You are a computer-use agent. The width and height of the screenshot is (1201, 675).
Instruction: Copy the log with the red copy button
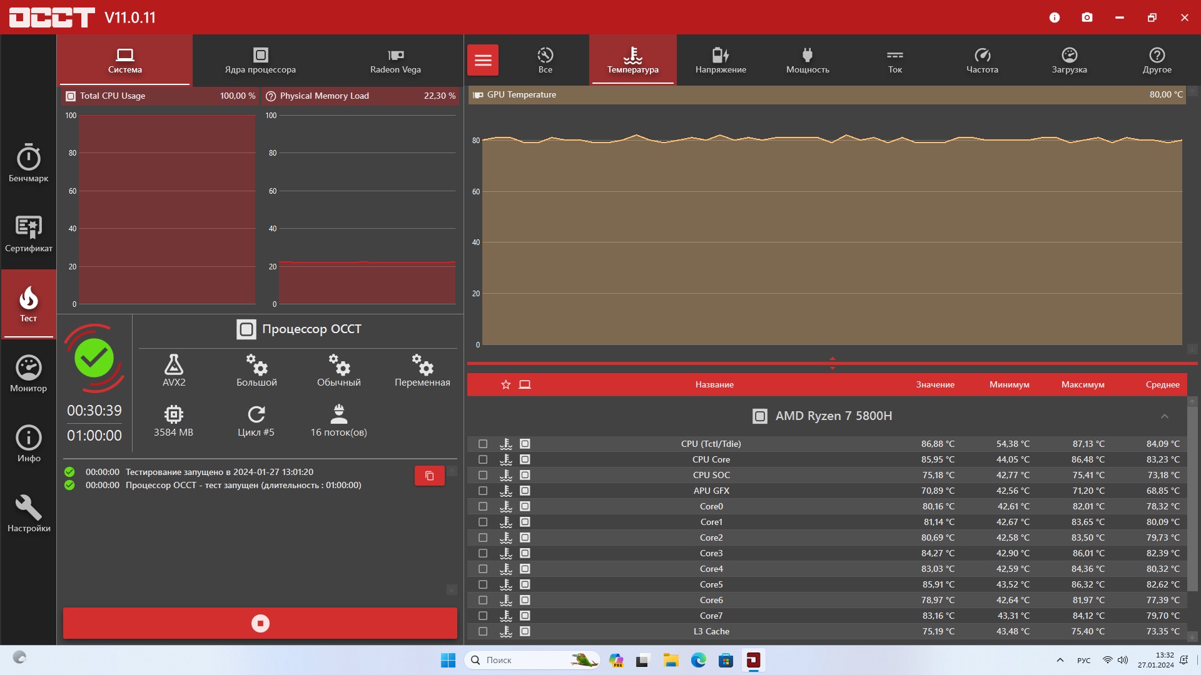430,476
